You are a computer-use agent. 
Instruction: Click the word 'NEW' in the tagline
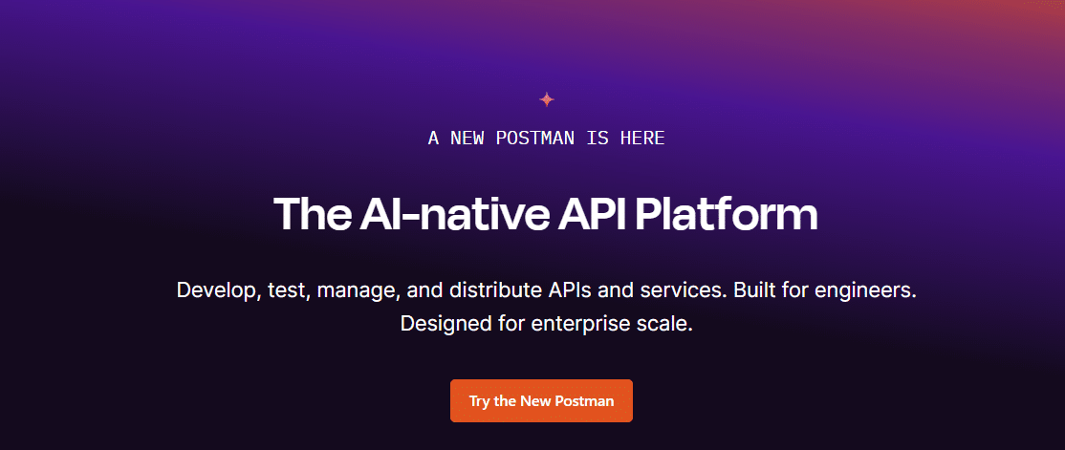click(467, 139)
